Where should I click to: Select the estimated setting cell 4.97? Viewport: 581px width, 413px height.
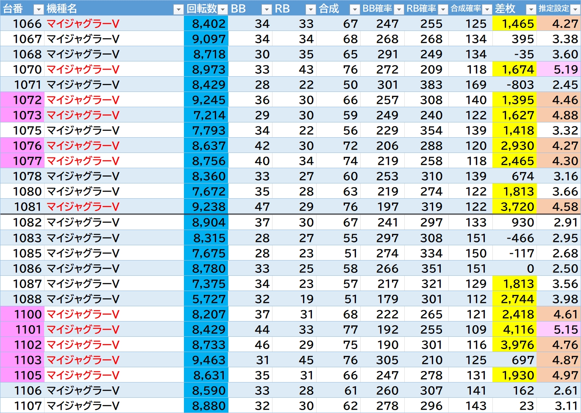pos(559,375)
